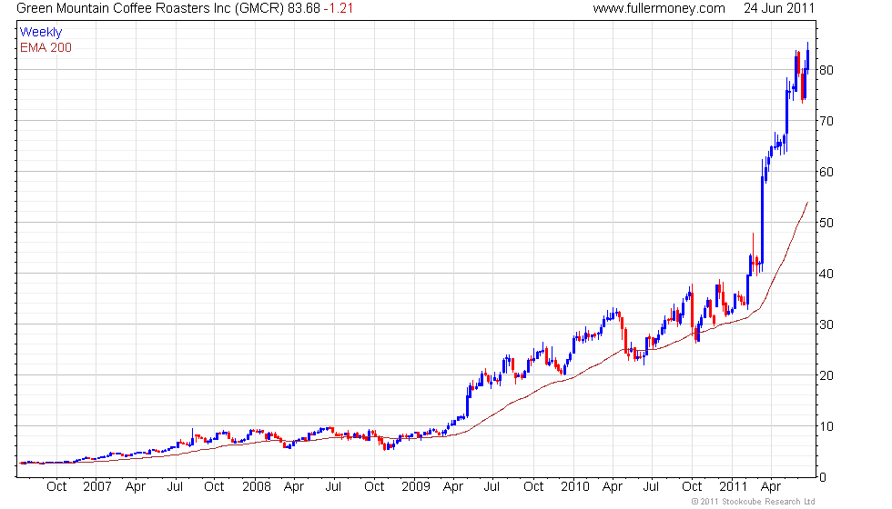Click the 50 price axis label

[x=826, y=223]
